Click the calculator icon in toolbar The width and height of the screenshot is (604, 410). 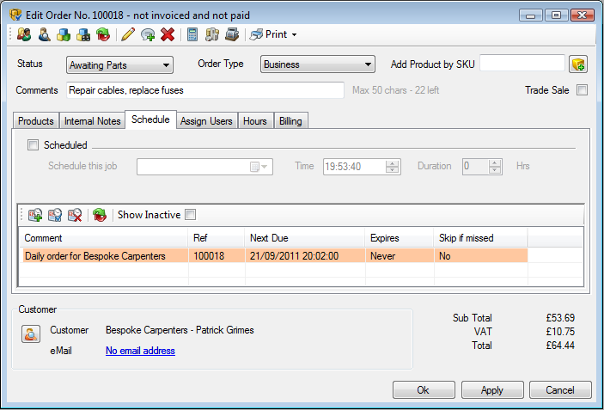tap(192, 34)
